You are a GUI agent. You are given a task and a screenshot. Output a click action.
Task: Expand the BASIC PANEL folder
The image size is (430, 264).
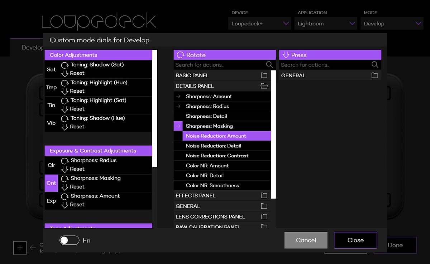click(222, 75)
